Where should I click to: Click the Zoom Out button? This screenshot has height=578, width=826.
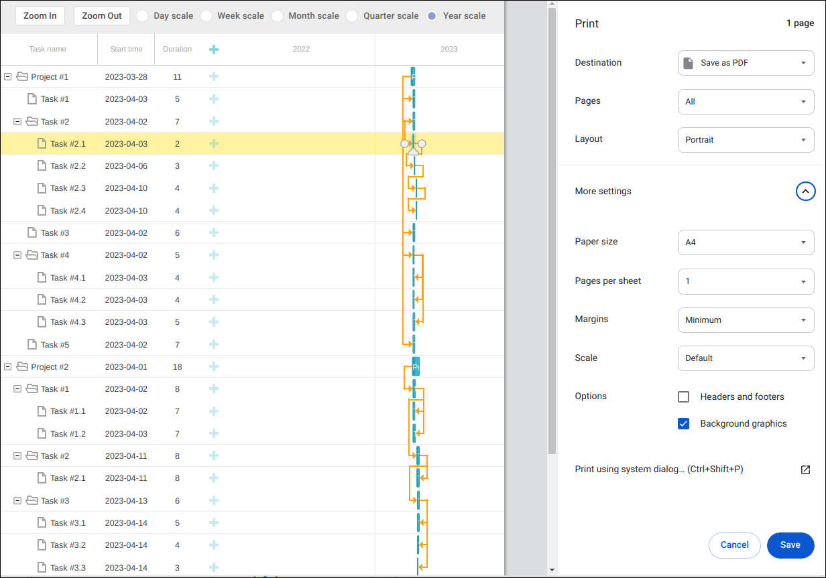point(101,15)
